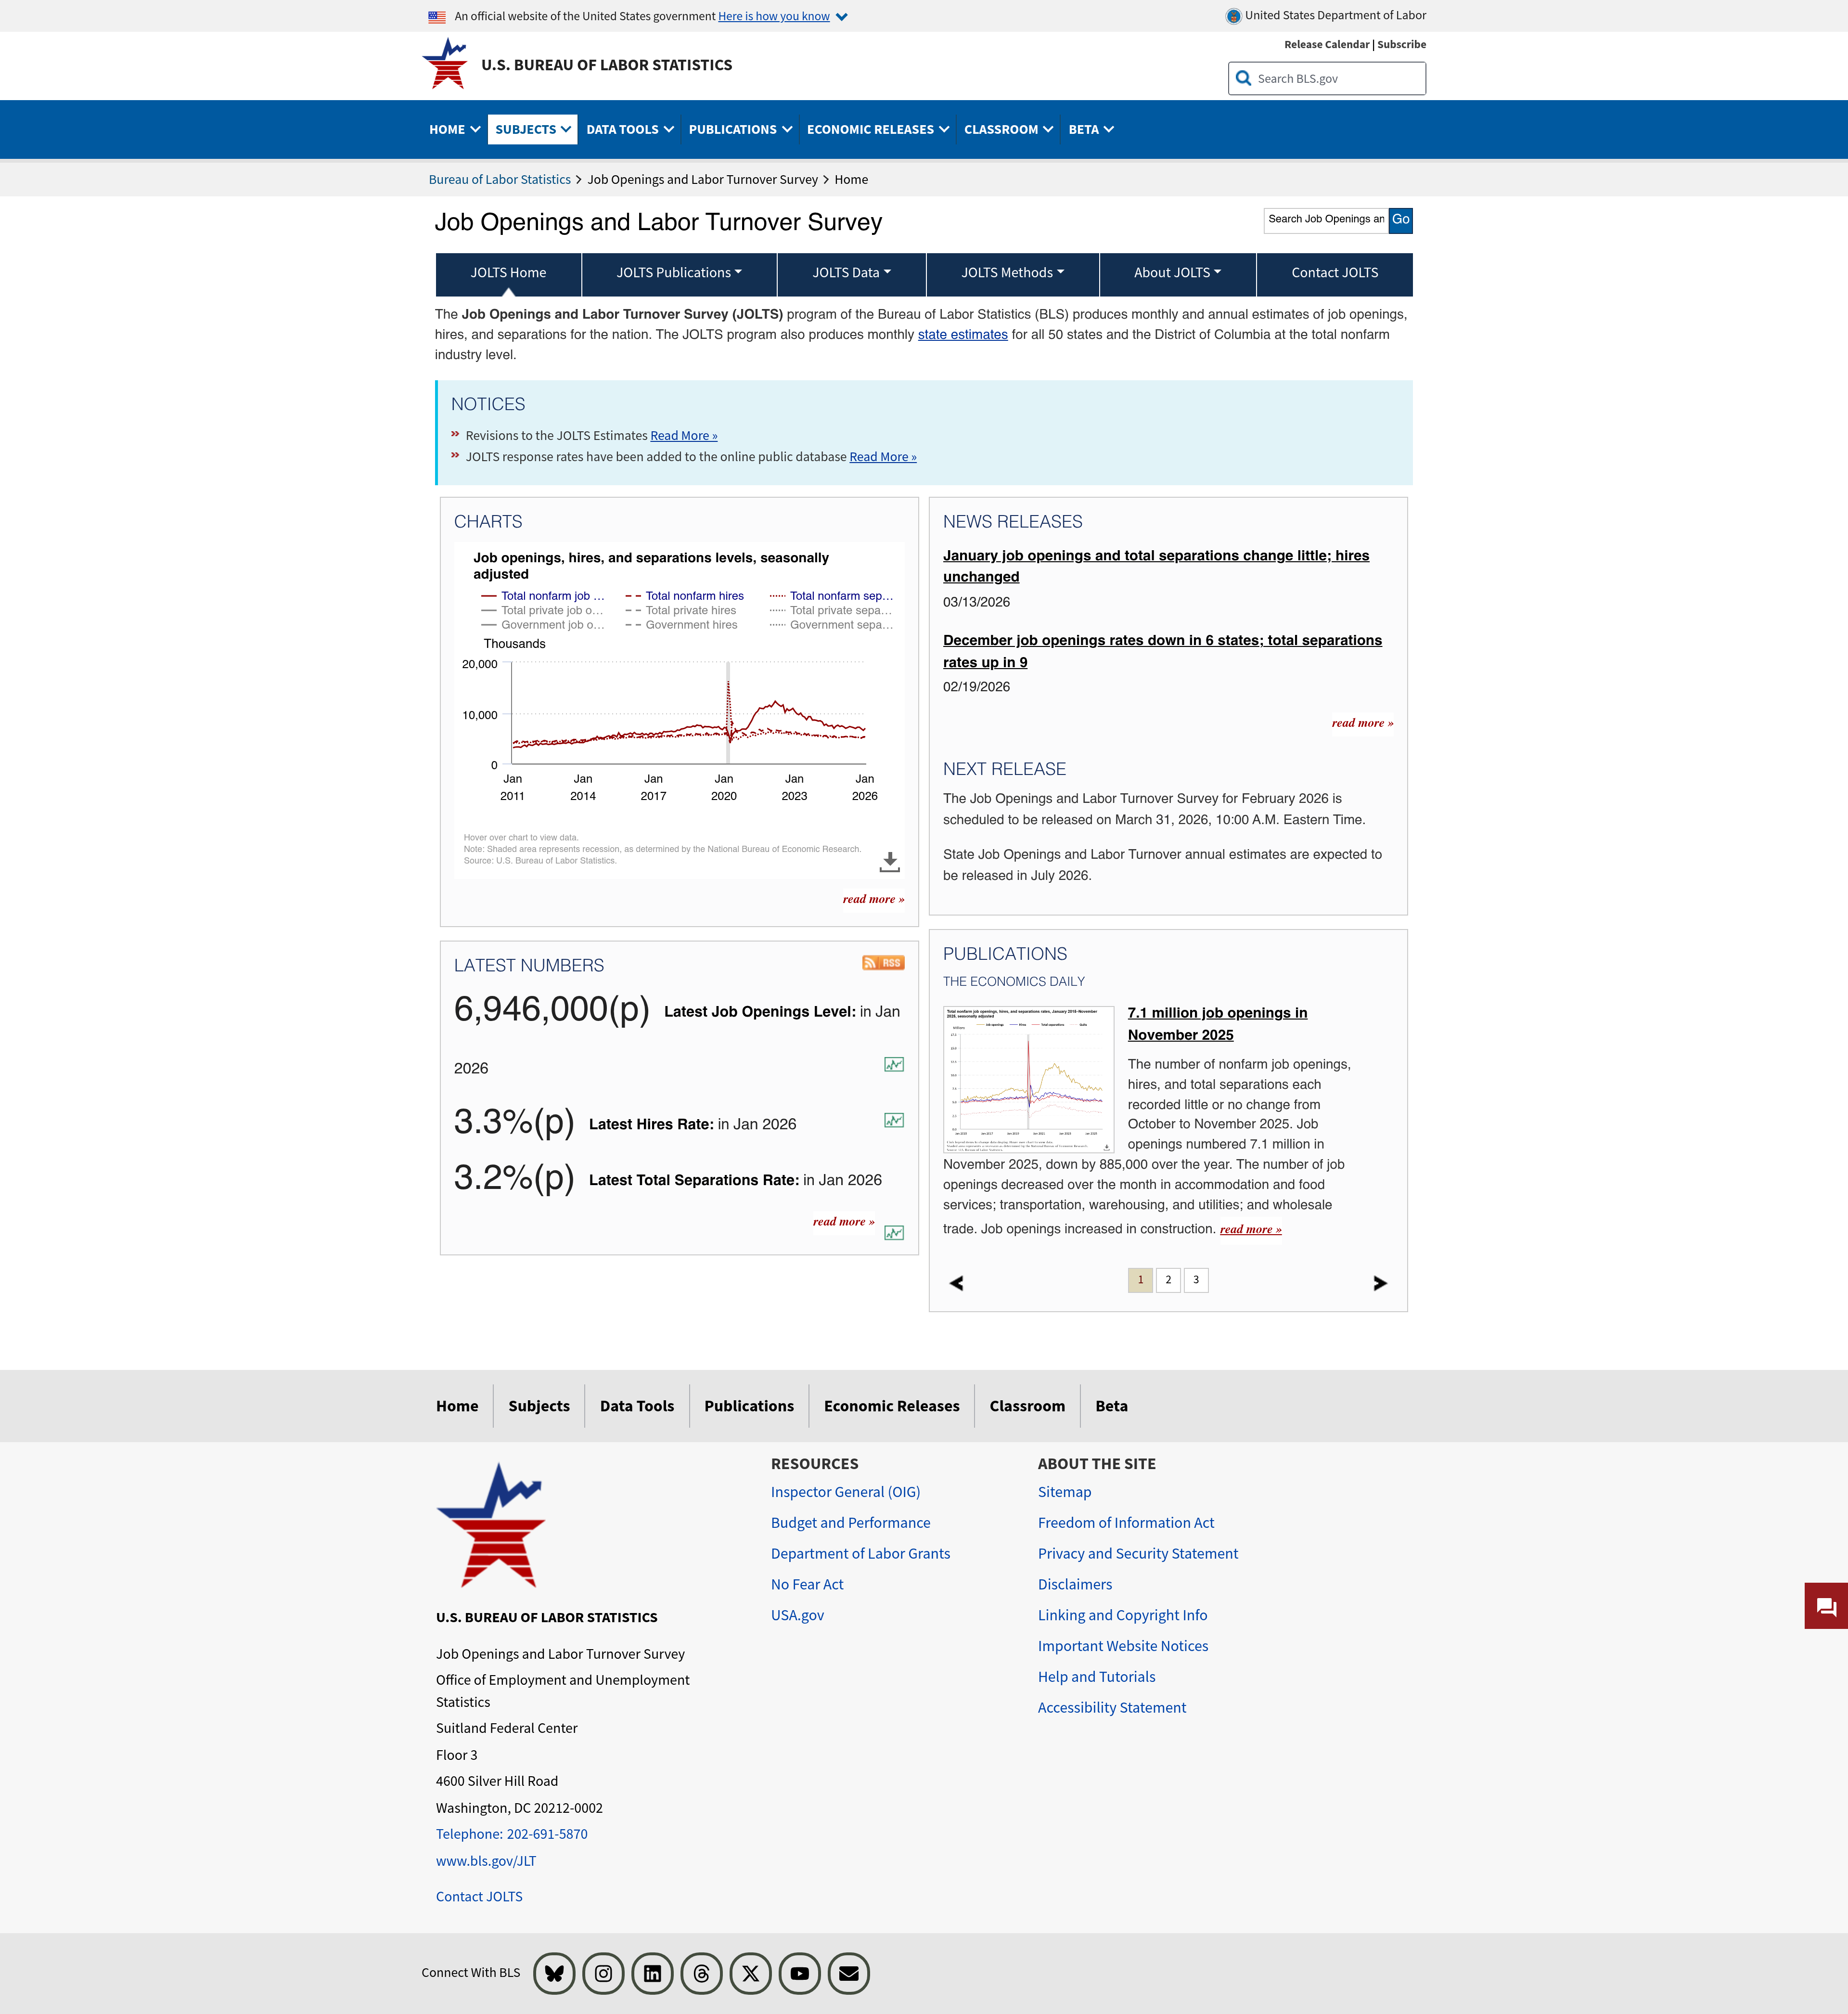Expand the ECONOMIC RELEASES dropdown menu
Screen dimensions: 1848x2014
[878, 129]
